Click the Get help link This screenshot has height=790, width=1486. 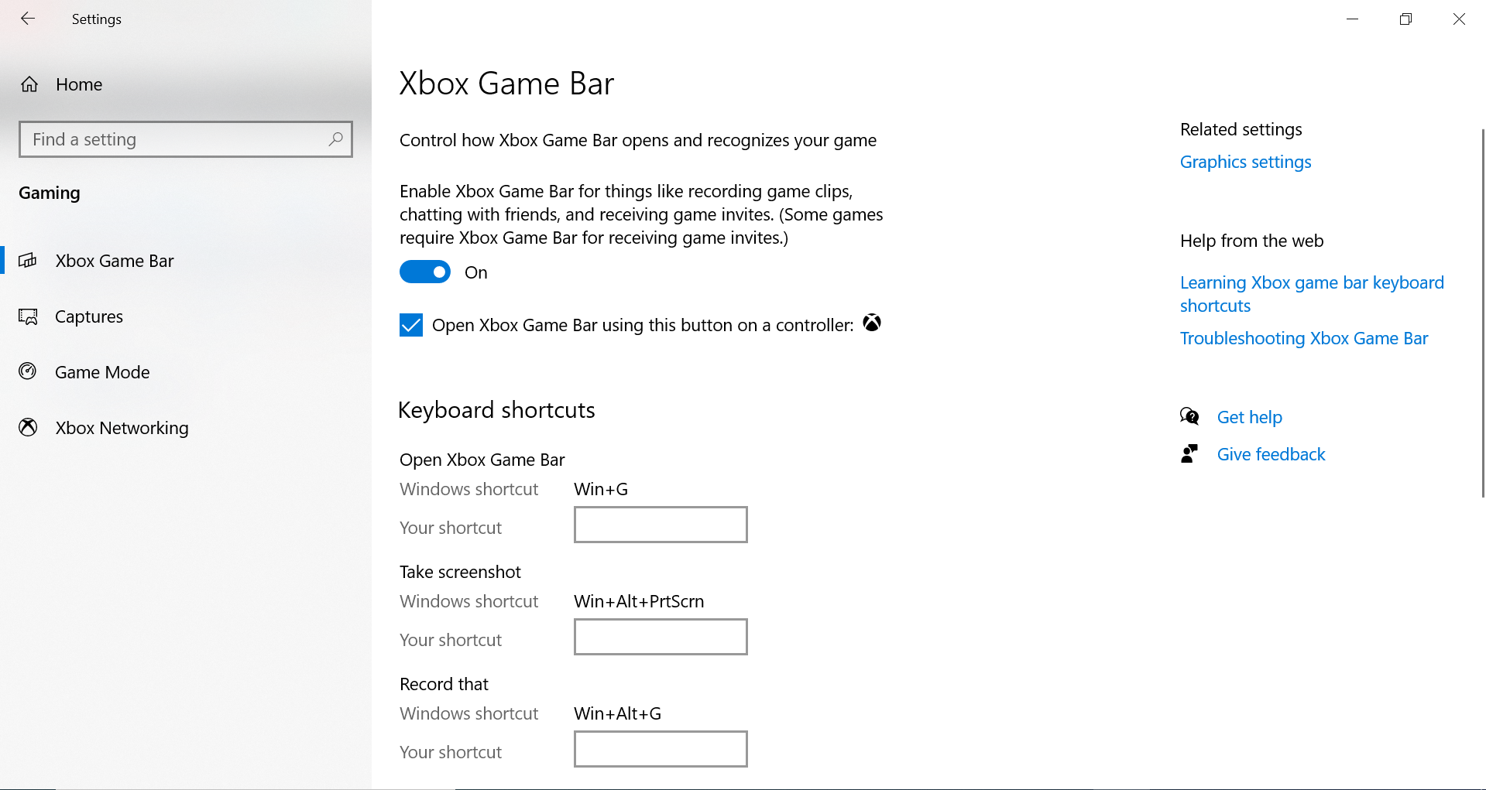click(1249, 416)
